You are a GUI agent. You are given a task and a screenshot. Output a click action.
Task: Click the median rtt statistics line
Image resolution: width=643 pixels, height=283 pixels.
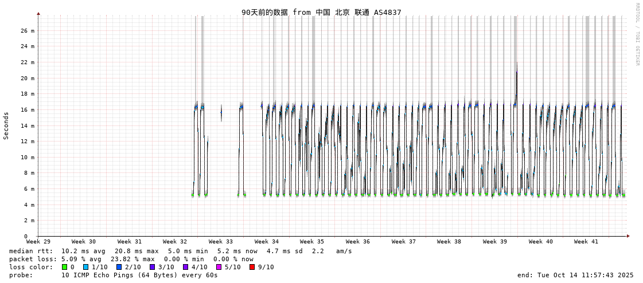click(181, 251)
